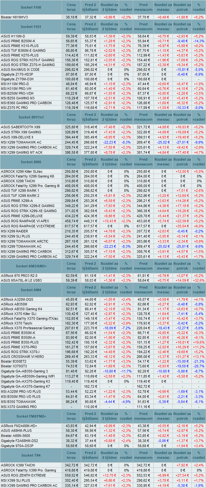Select the Gigabyte 970A-DS3P row name
Screen dimensions: 206x488
(17, 445)
